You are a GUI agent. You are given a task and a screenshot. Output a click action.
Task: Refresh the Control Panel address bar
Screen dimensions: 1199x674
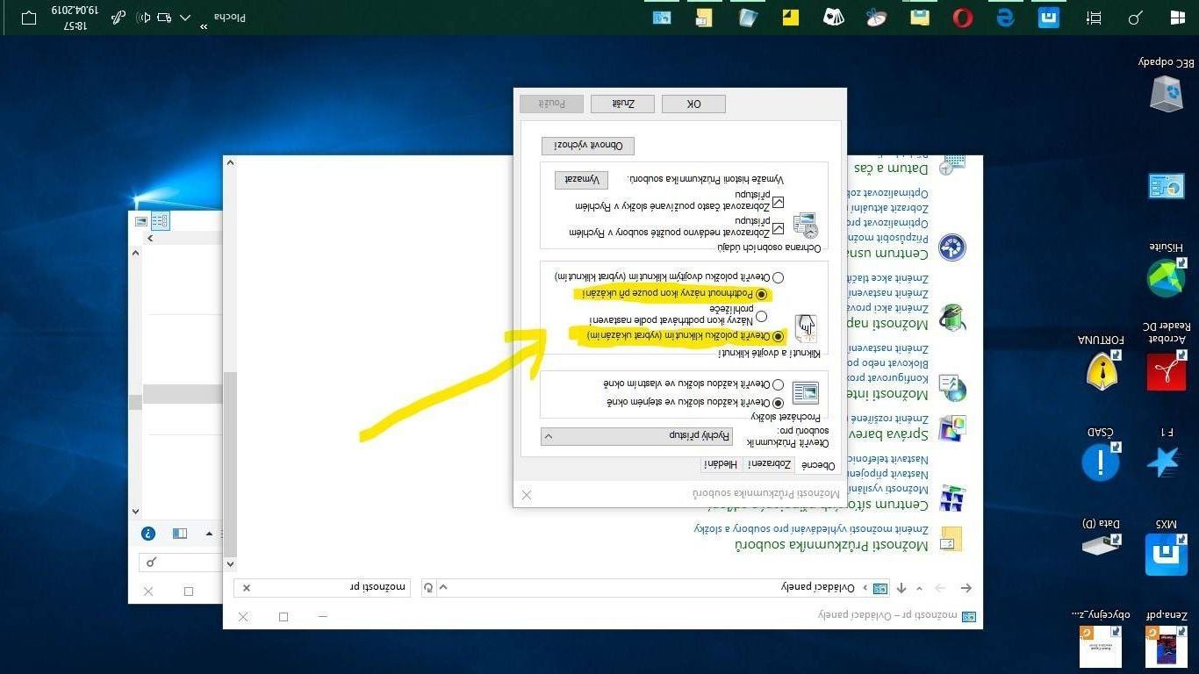click(427, 588)
